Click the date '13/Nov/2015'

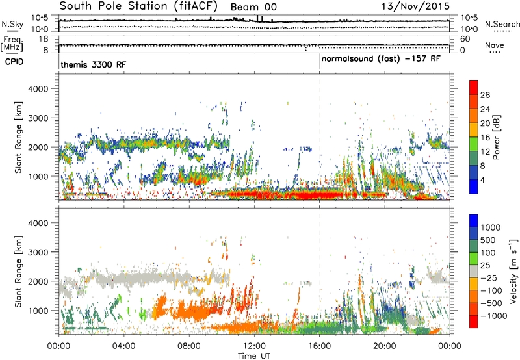pos(415,6)
